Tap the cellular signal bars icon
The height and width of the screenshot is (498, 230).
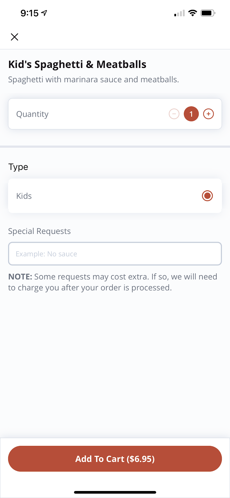[179, 13]
